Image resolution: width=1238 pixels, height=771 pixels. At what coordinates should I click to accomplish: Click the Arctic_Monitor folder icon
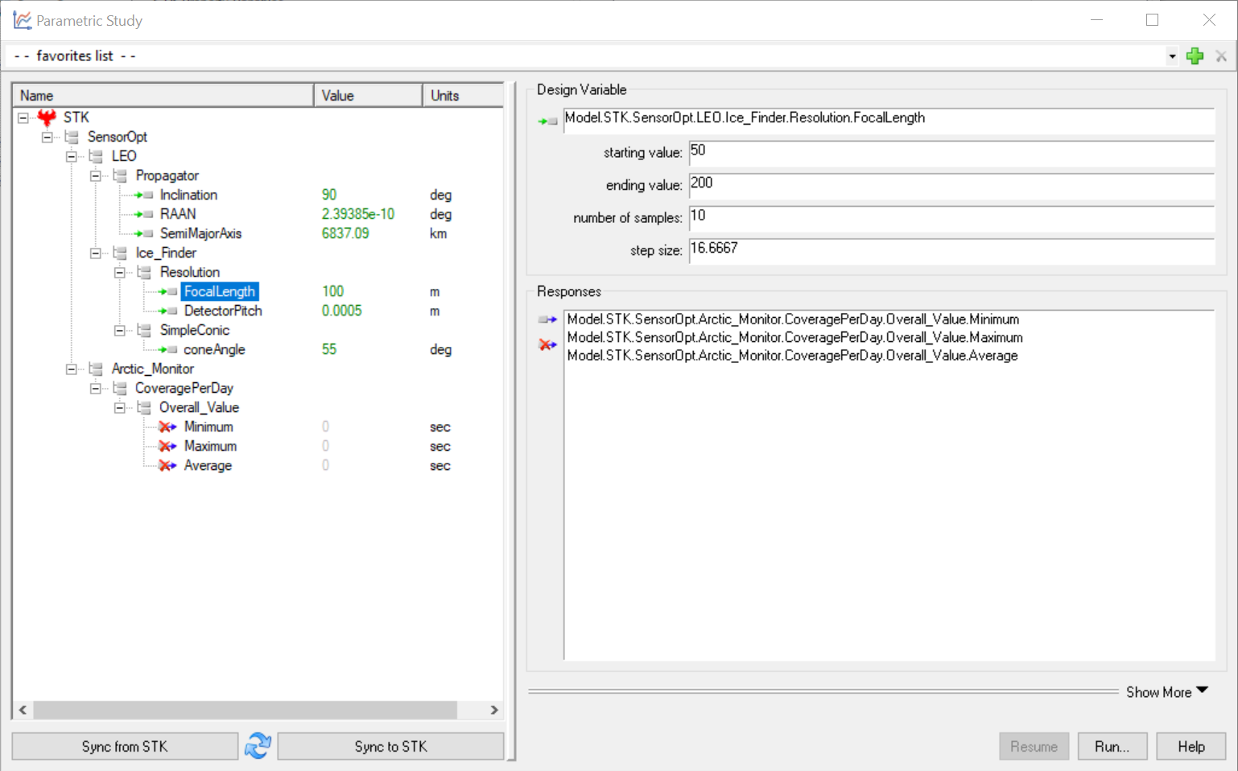click(97, 369)
